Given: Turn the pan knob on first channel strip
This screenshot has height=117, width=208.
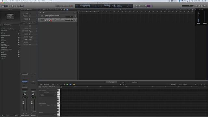Looking at the screenshot, I should point(25,94).
